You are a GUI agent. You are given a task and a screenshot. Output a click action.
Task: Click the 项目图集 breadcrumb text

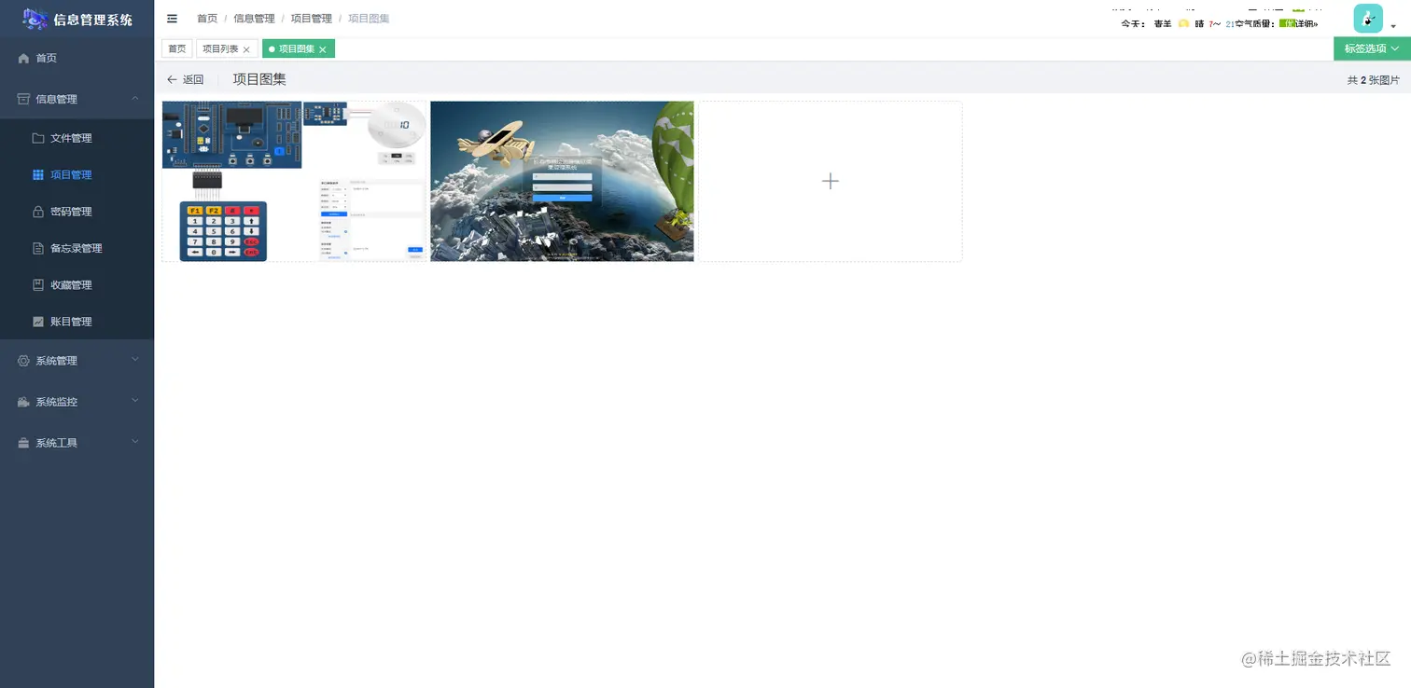369,19
